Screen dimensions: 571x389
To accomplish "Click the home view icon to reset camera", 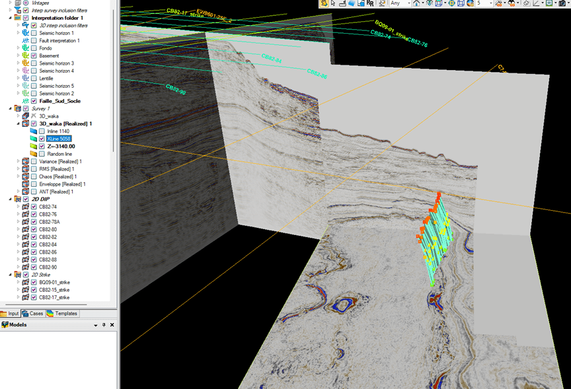I will [x=416, y=4].
